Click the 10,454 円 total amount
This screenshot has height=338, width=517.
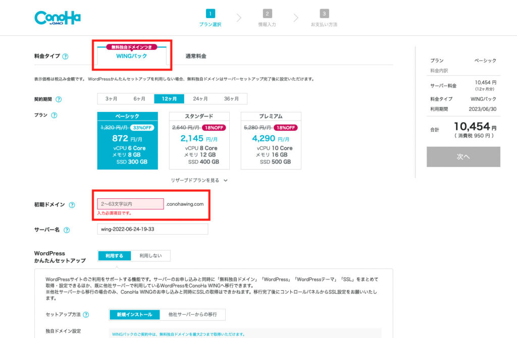[475, 127]
